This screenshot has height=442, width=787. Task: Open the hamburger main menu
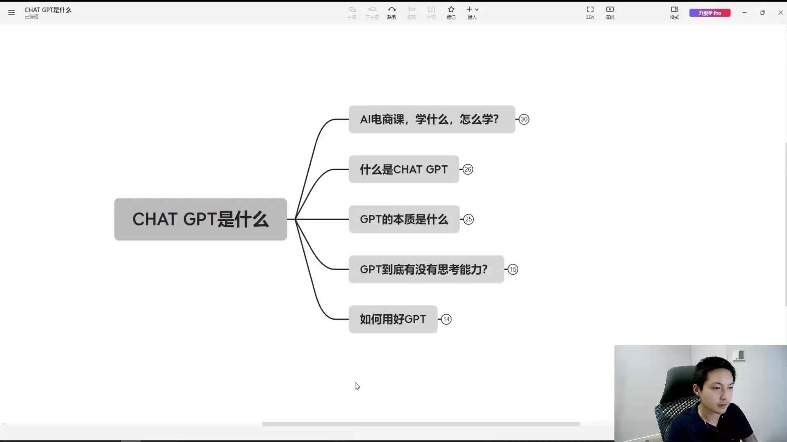[x=11, y=13]
